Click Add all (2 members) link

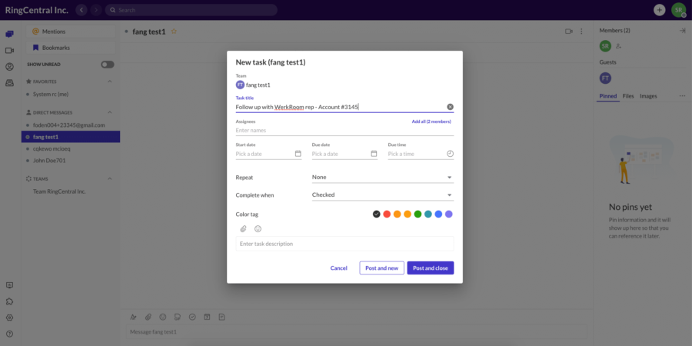(x=431, y=121)
